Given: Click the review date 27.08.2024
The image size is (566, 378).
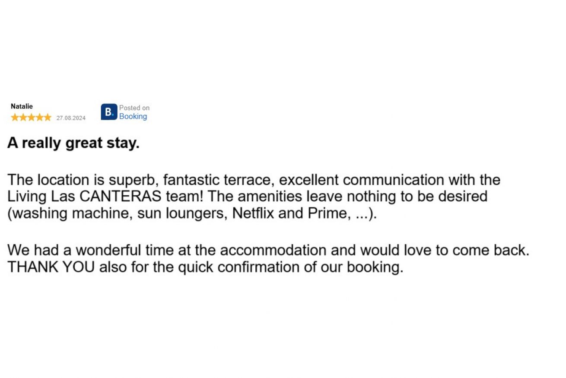Looking at the screenshot, I should (x=71, y=118).
